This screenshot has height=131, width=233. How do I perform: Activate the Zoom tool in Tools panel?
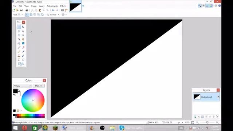pyautogui.click(x=23, y=35)
